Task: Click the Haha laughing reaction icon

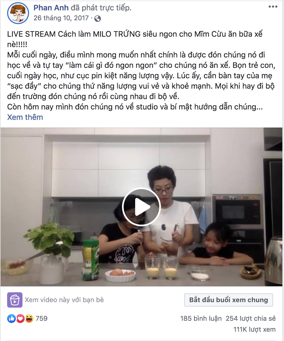Action: click(x=29, y=318)
